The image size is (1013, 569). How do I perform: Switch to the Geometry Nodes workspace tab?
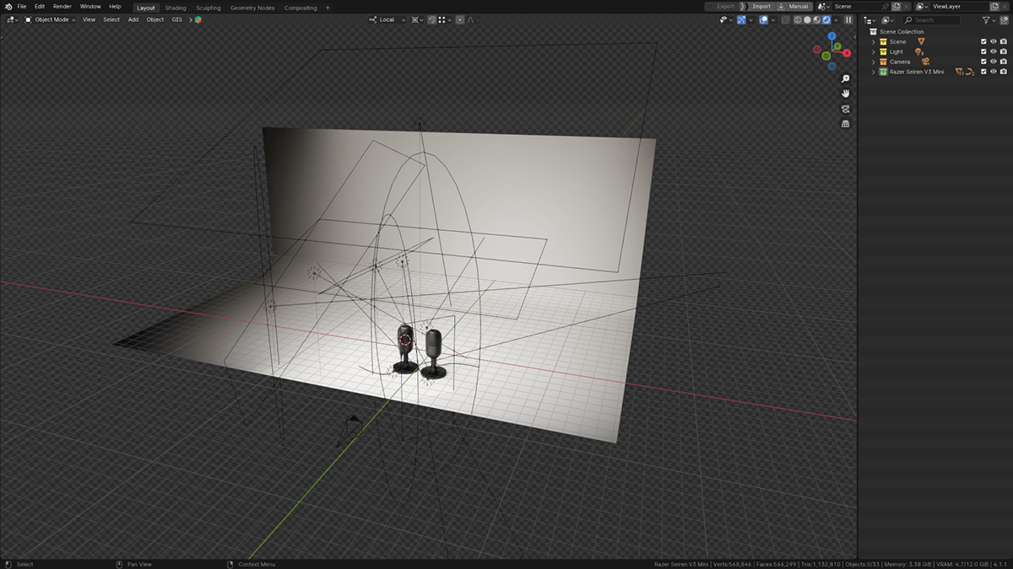252,8
